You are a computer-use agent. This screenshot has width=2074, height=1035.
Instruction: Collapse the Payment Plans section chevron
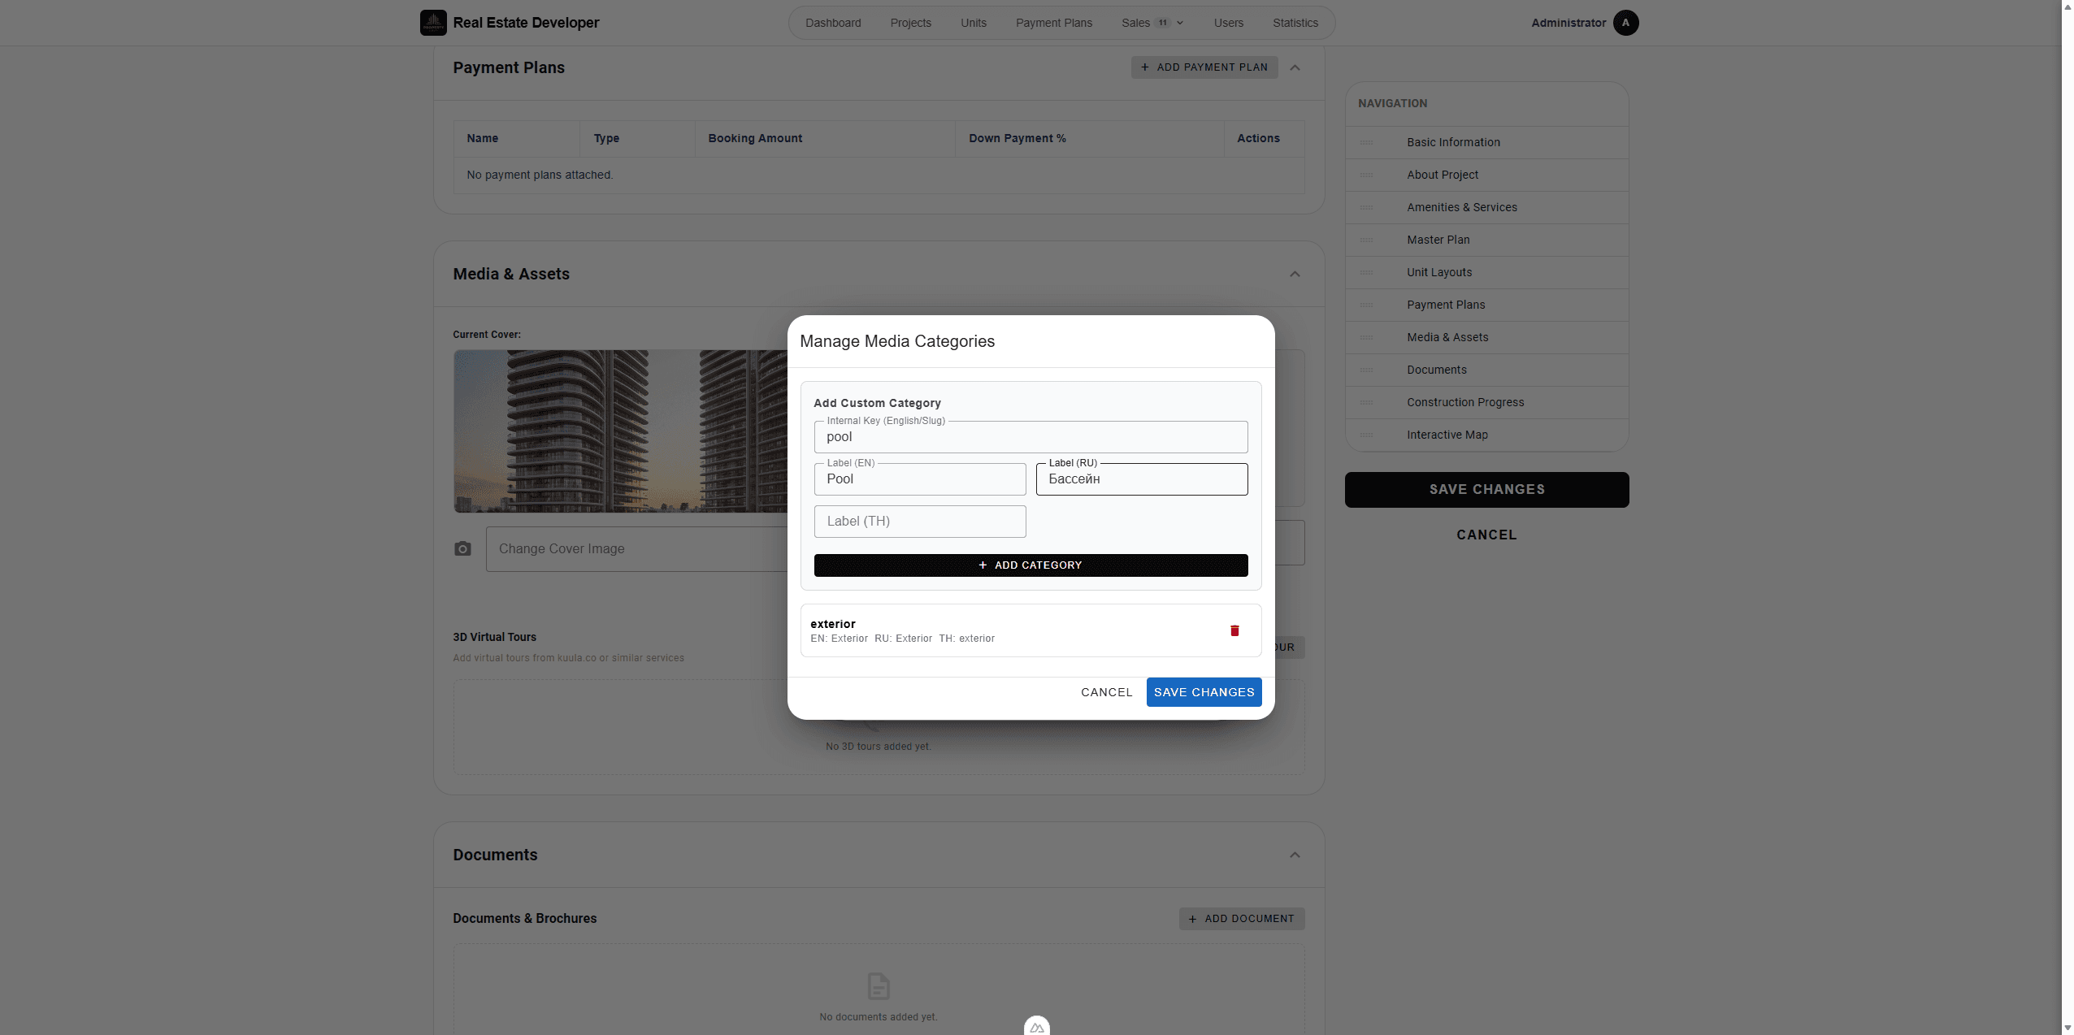click(x=1295, y=67)
